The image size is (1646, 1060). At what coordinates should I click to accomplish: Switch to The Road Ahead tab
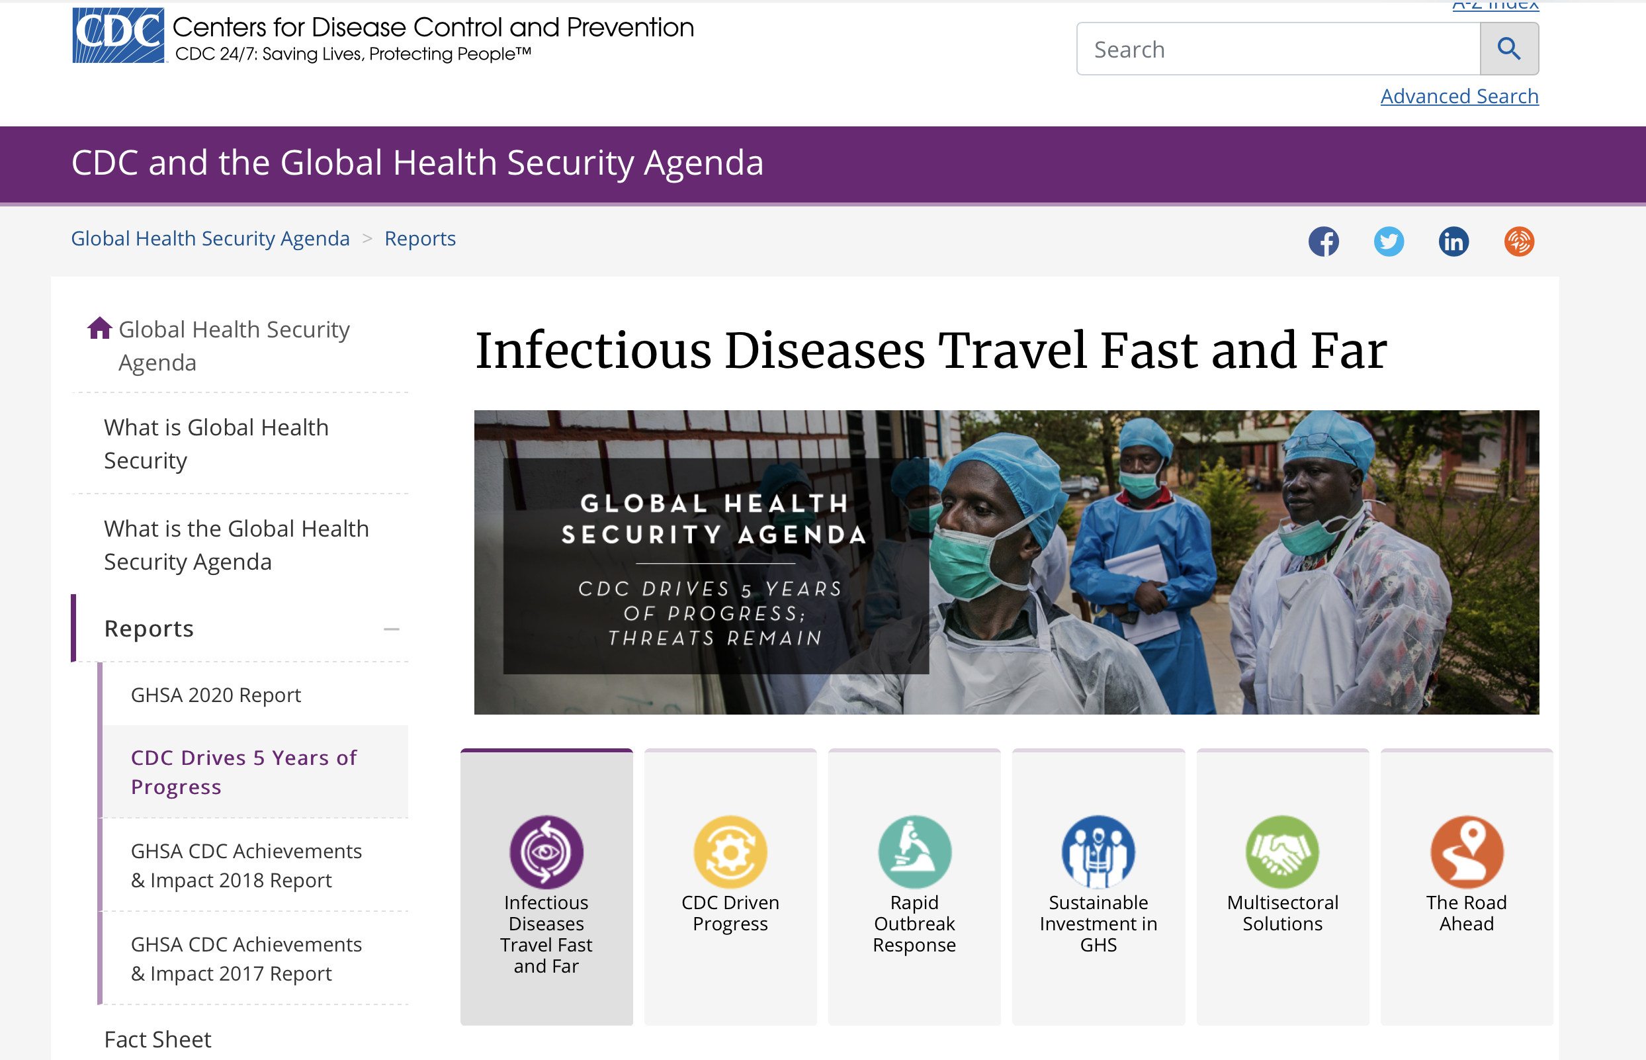click(x=1467, y=887)
